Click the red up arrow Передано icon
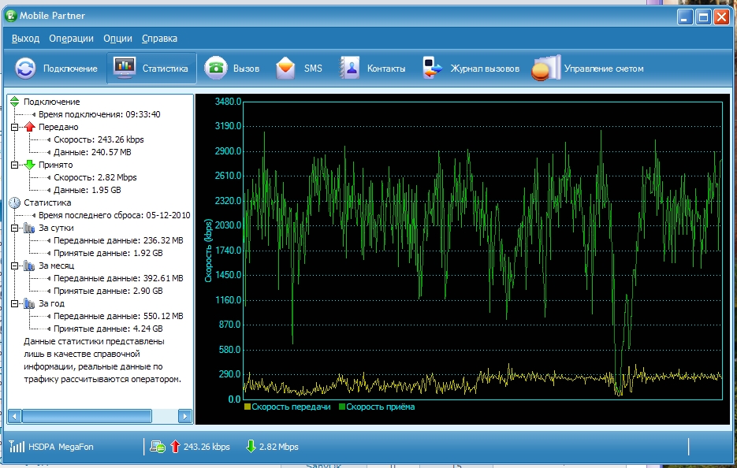Screen dimensions: 737x468 point(30,127)
